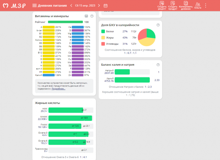Click Копировать дневник icon

pyautogui.click(x=185, y=5)
